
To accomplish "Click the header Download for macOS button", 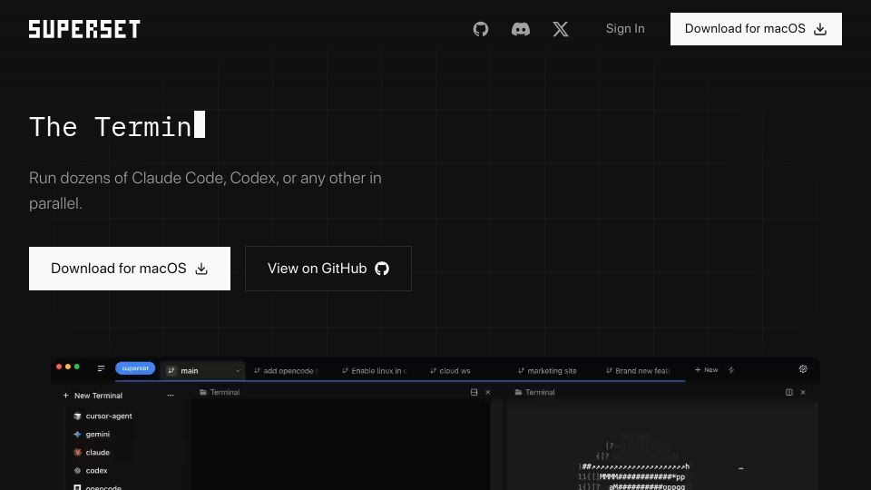I will point(756,29).
